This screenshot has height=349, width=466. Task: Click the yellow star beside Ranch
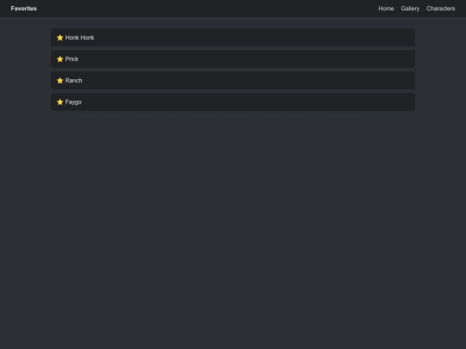60,80
